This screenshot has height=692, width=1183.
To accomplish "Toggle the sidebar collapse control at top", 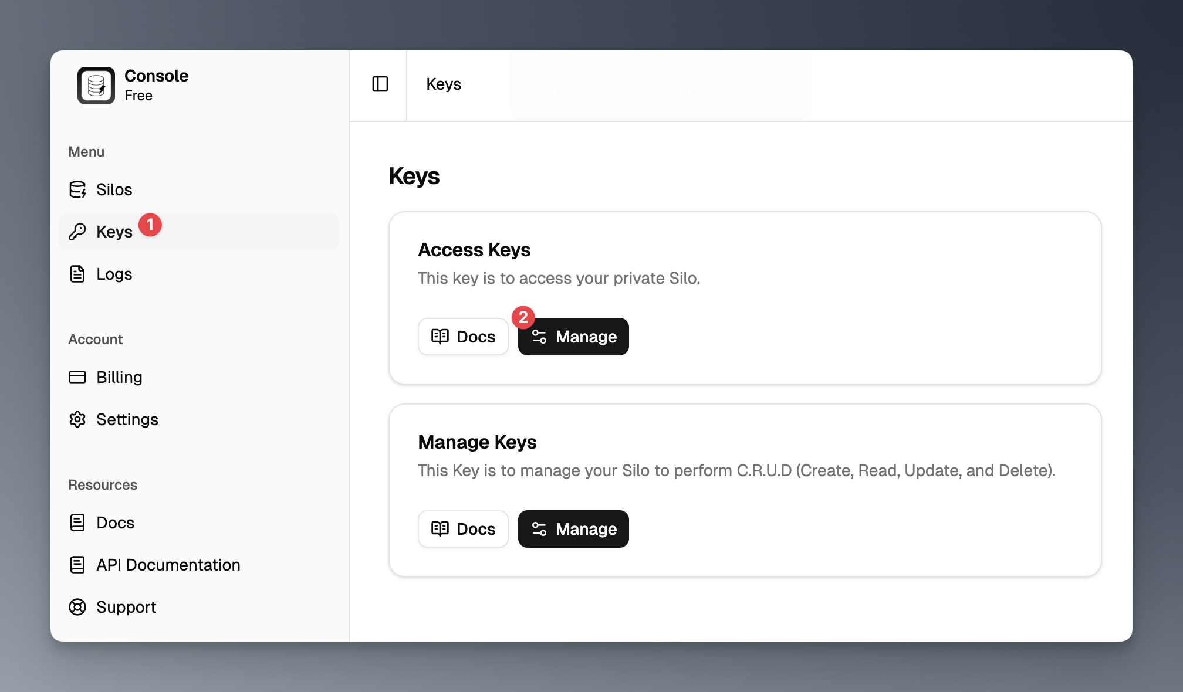I will [x=380, y=84].
